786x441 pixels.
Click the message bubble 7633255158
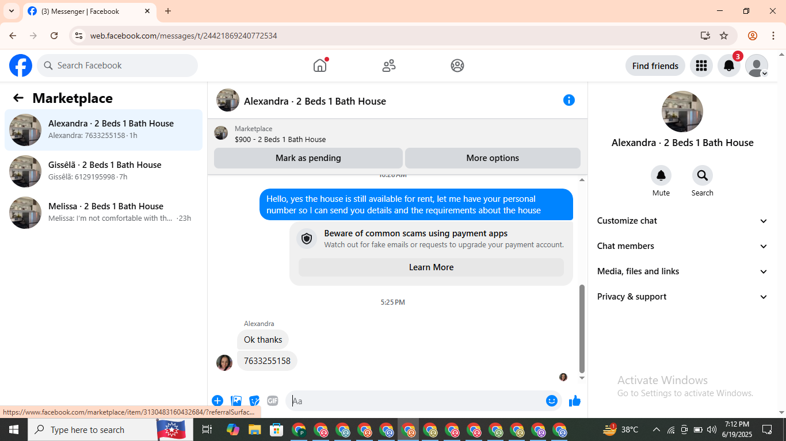point(267,361)
